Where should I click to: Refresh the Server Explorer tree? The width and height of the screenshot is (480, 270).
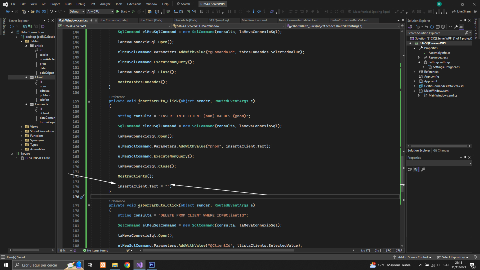[x=11, y=26]
